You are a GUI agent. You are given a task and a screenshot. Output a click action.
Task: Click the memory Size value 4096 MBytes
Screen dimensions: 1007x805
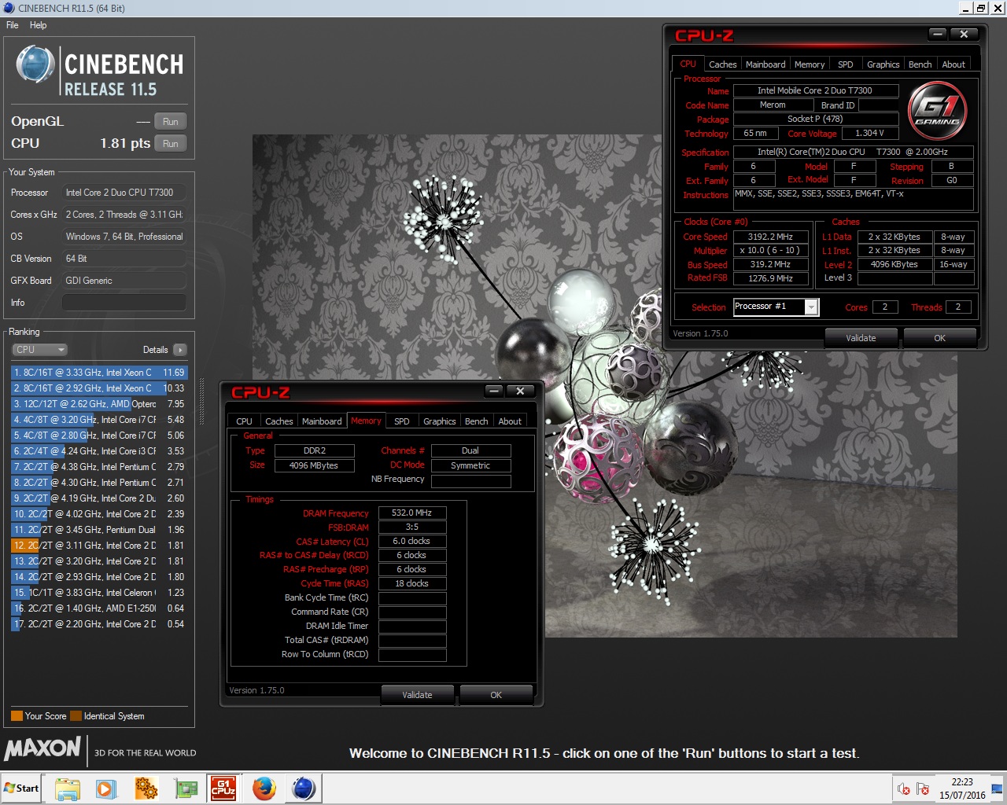314,465
